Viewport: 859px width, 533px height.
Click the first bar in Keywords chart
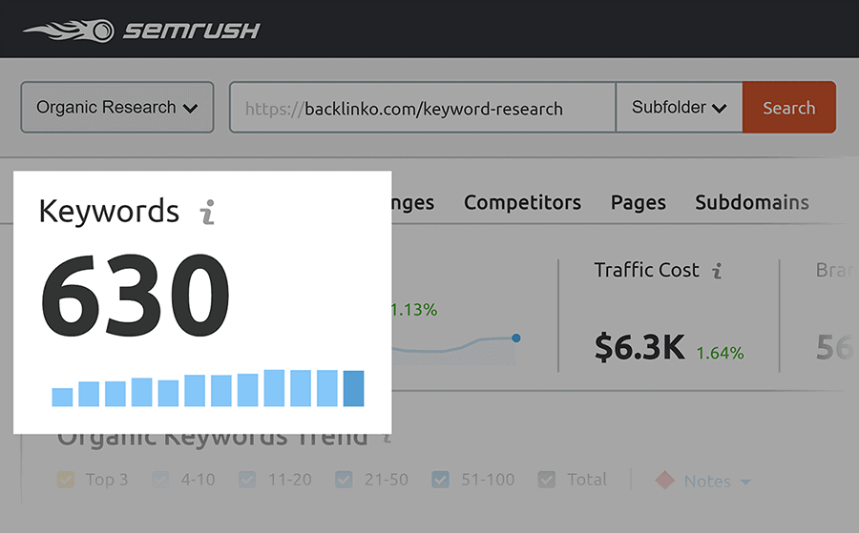pos(62,397)
